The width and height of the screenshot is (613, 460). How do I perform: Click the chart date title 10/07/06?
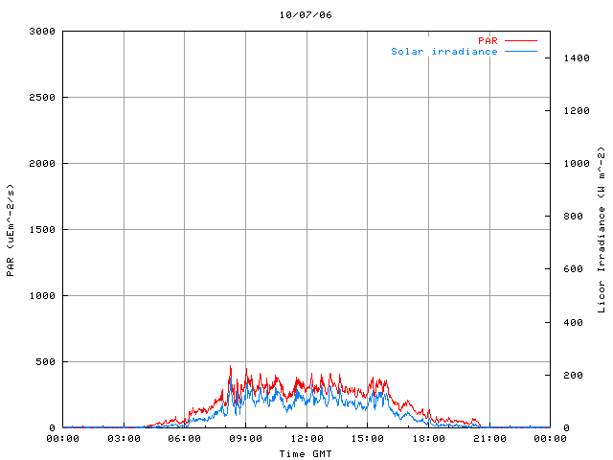(x=306, y=15)
